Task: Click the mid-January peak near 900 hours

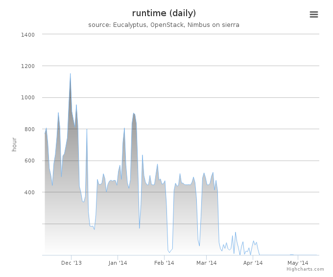Action: click(134, 114)
